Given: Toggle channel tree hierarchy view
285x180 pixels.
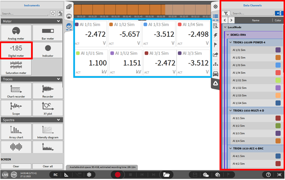Looking at the screenshot, I should [x=277, y=14].
